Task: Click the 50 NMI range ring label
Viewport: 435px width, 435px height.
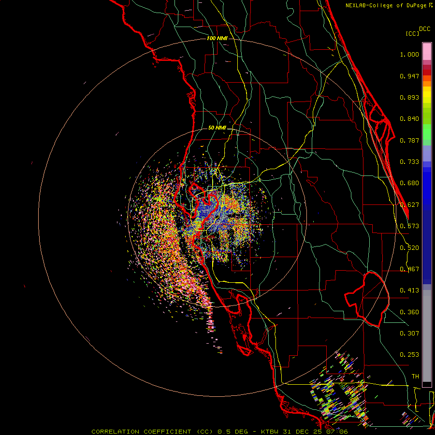Action: [x=217, y=128]
